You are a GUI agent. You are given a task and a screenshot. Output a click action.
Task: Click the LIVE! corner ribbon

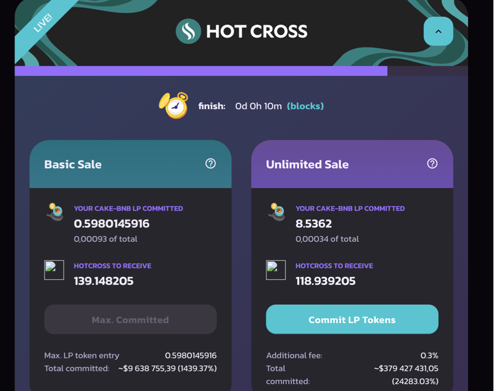tap(43, 23)
